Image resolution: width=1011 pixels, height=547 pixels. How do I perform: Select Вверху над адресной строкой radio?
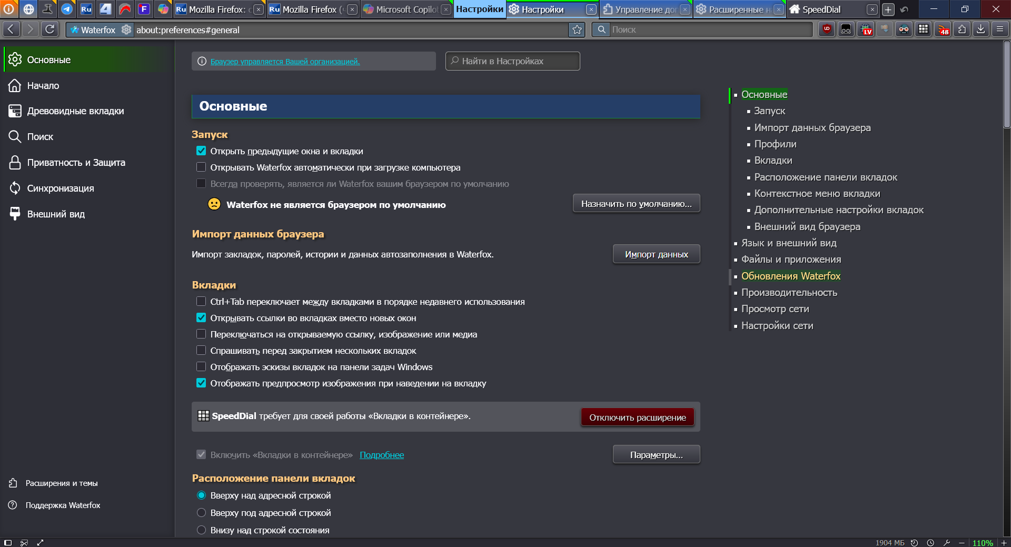pos(201,495)
